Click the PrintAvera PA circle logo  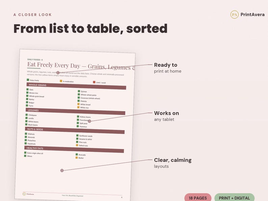(x=234, y=15)
